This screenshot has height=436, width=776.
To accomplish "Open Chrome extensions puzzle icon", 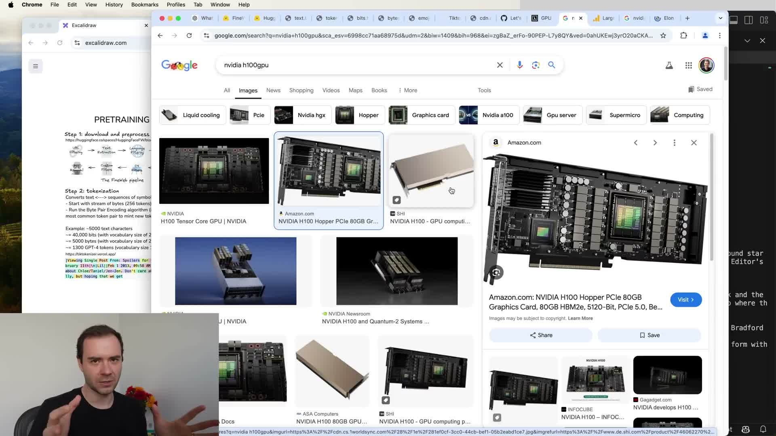I will [x=683, y=36].
